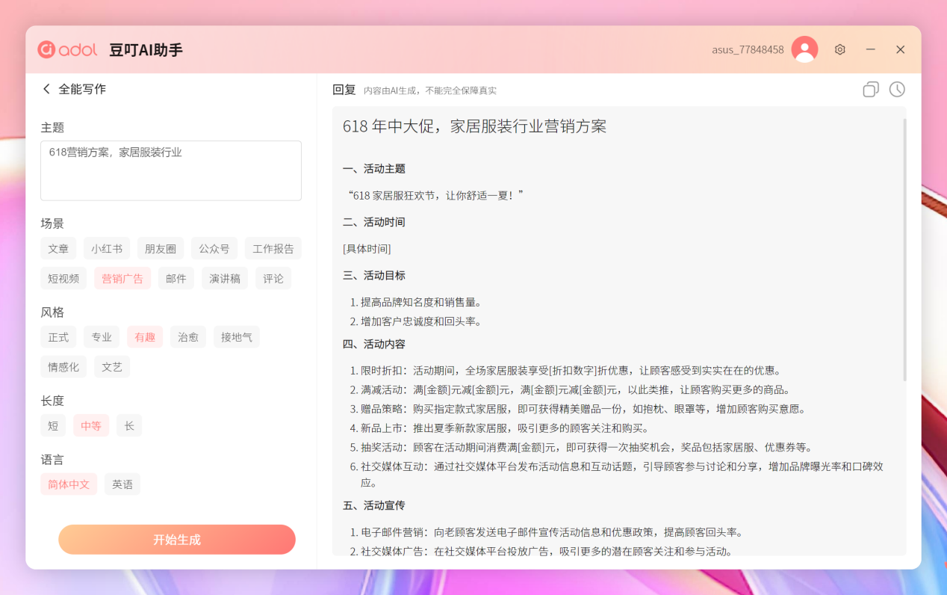Close the 豆叮AI助手 window

click(901, 49)
